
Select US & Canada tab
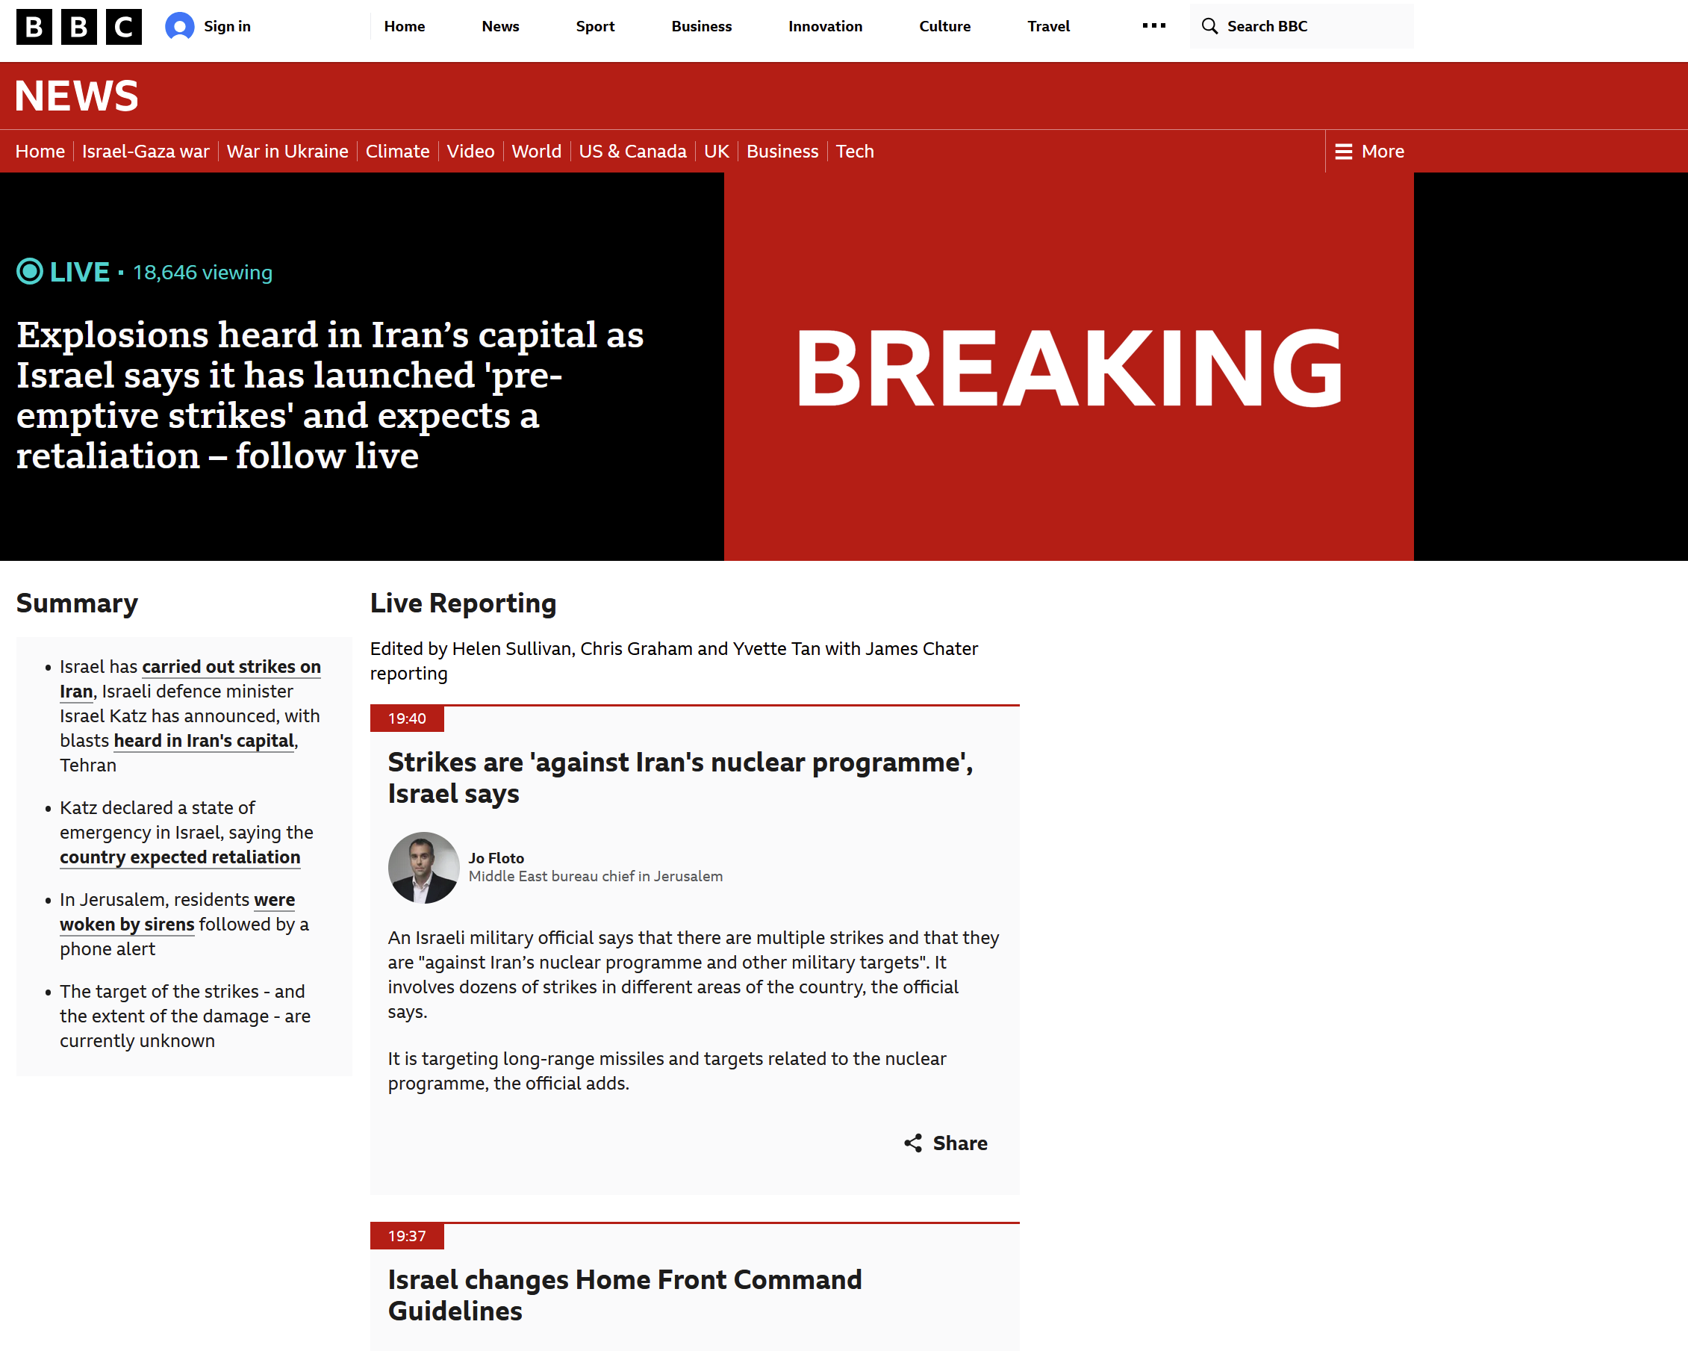coord(632,152)
